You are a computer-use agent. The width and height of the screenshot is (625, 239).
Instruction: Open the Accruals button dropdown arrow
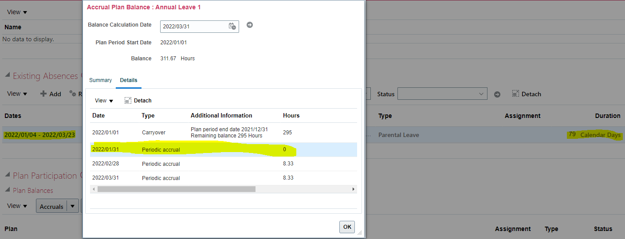[x=73, y=206]
